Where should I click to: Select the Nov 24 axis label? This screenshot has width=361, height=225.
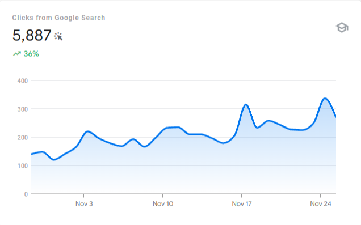coord(321,203)
